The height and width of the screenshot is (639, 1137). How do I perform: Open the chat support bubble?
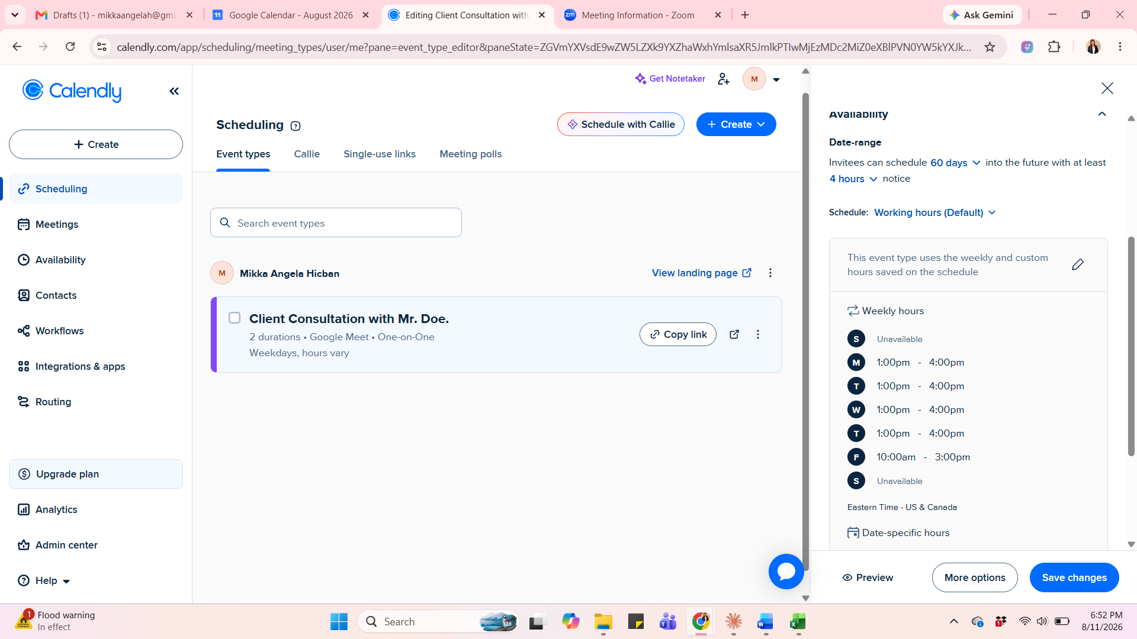click(786, 571)
